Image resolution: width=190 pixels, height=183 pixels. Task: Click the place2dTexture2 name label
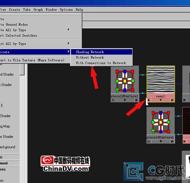tap(124, 96)
